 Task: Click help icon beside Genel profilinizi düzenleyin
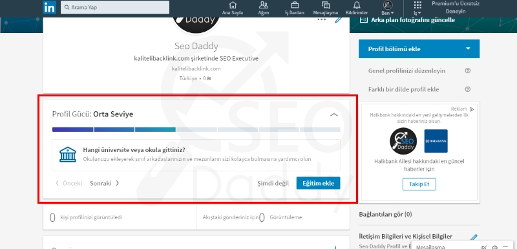click(467, 70)
